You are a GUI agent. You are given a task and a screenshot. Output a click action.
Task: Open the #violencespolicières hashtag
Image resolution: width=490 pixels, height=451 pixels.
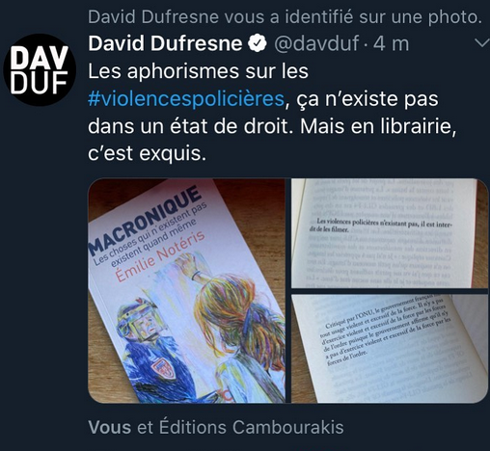[186, 99]
